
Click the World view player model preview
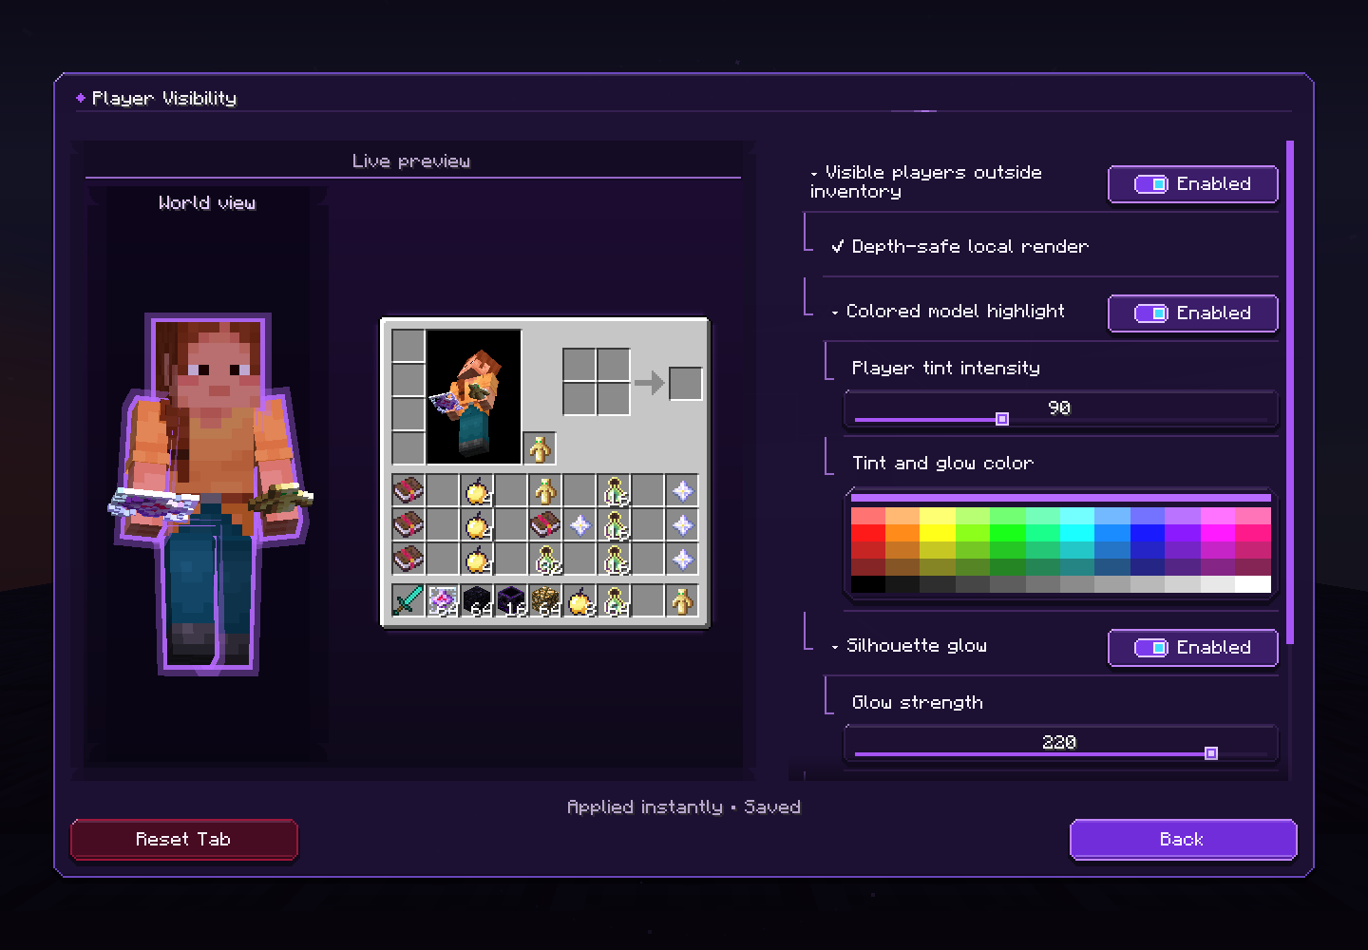tap(209, 494)
